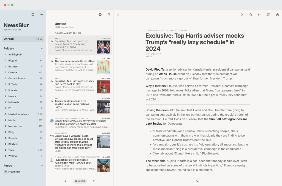Follow 'Sun Belt battlegrounds are back in play' link
Image resolution: width=282 pixels, height=186 pixels.
tap(196, 122)
